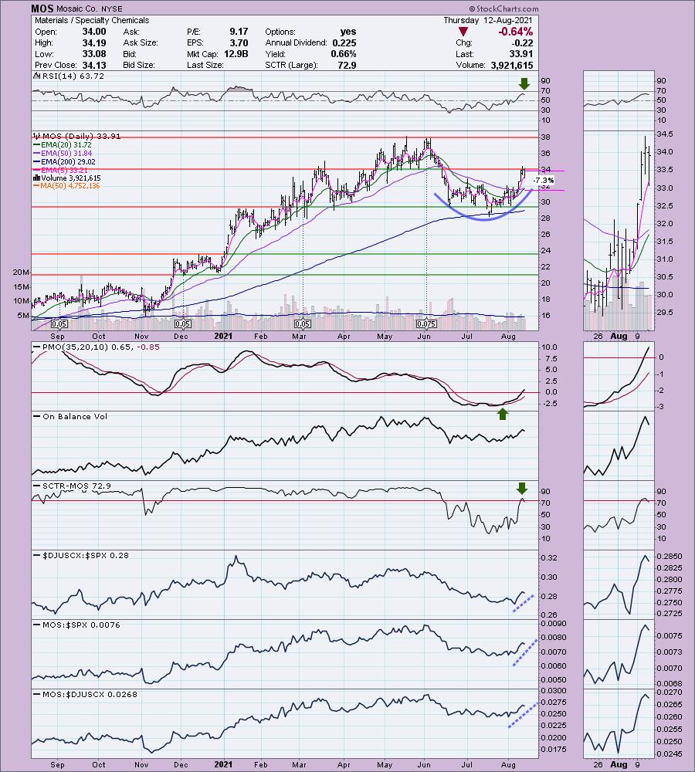Click the purple EMA(50) legend line swatch
This screenshot has height=772, width=695.
[x=37, y=154]
